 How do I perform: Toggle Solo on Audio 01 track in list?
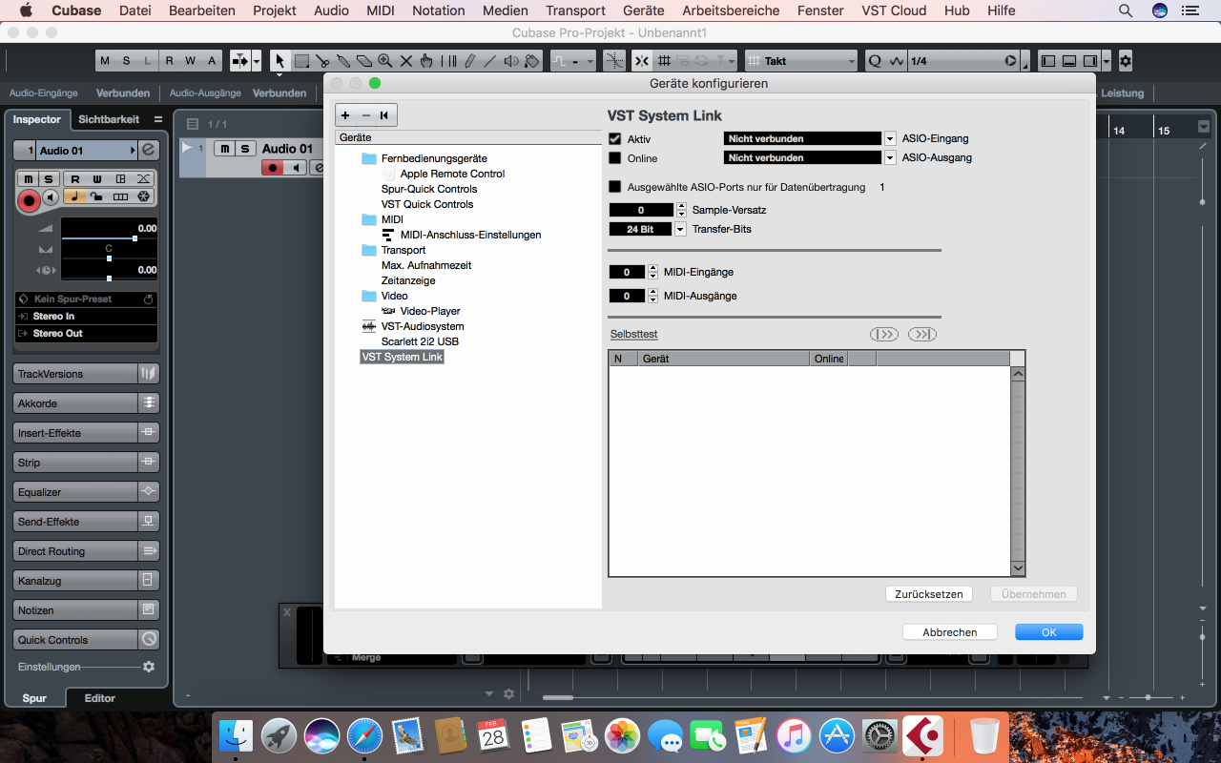click(x=245, y=149)
